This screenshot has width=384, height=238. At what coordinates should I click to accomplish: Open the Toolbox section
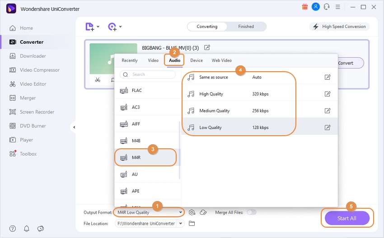(23, 154)
